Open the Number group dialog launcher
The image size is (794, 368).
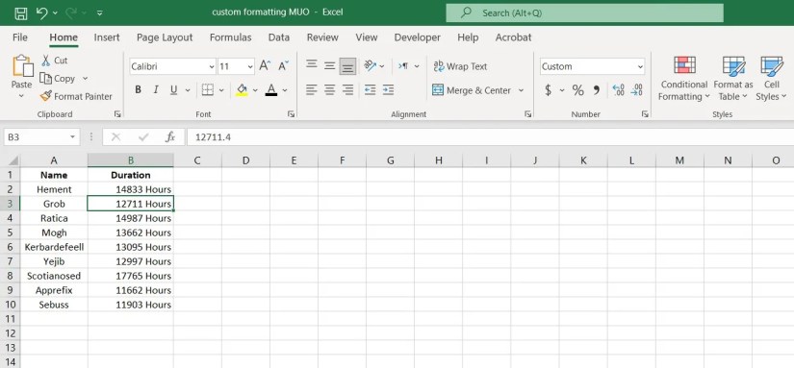click(645, 114)
